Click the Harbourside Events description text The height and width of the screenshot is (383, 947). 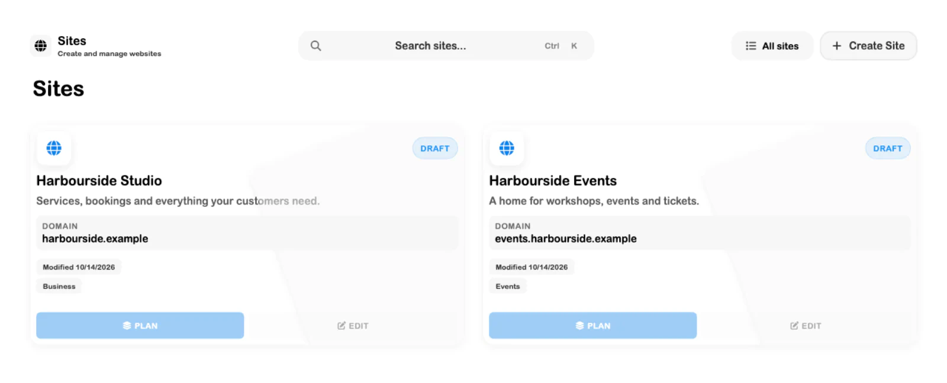tap(594, 201)
